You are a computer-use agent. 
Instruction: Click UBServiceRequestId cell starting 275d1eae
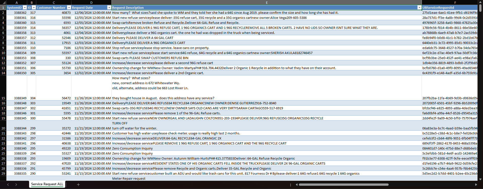[x=450, y=13]
